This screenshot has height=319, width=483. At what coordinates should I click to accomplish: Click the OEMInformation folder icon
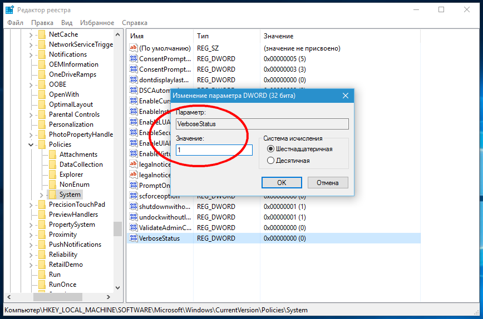click(x=42, y=64)
